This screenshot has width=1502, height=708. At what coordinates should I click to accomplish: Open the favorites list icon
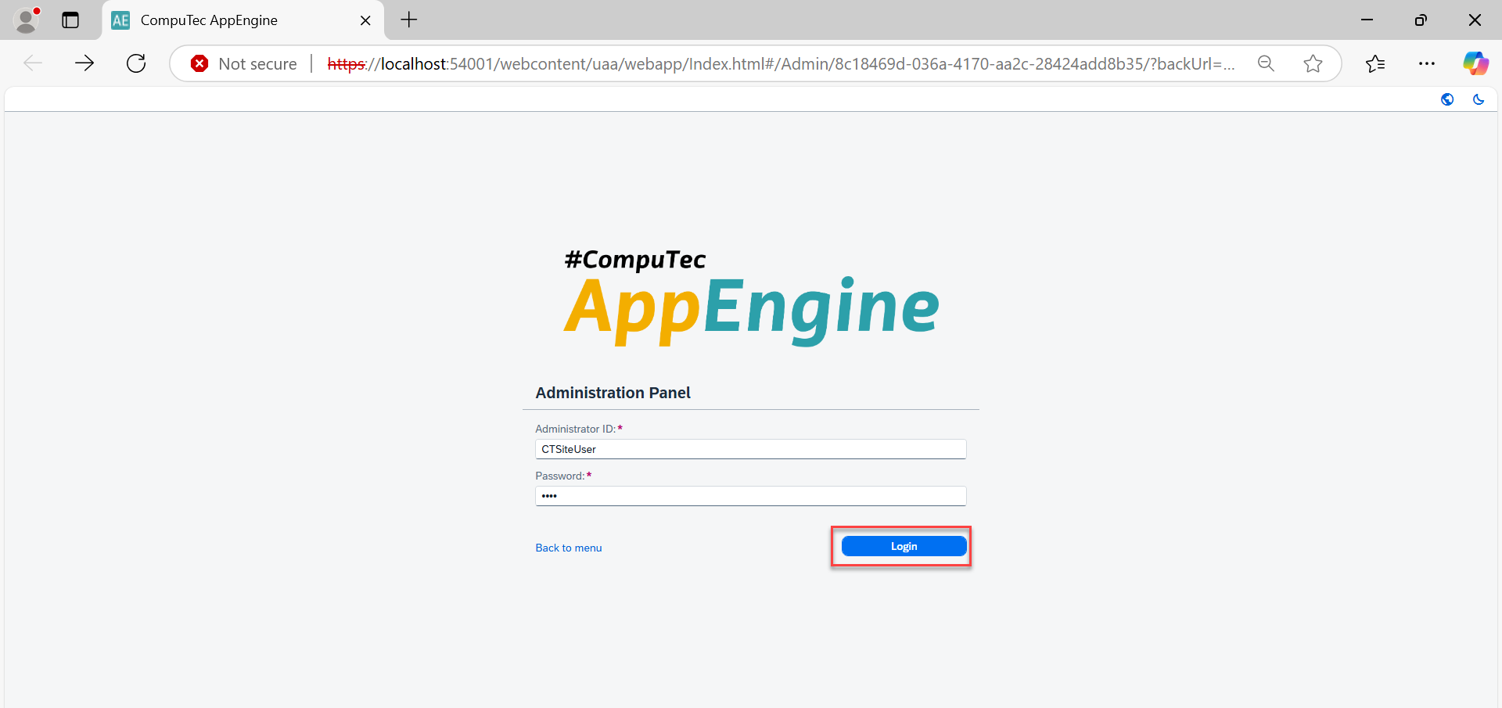pyautogui.click(x=1375, y=63)
